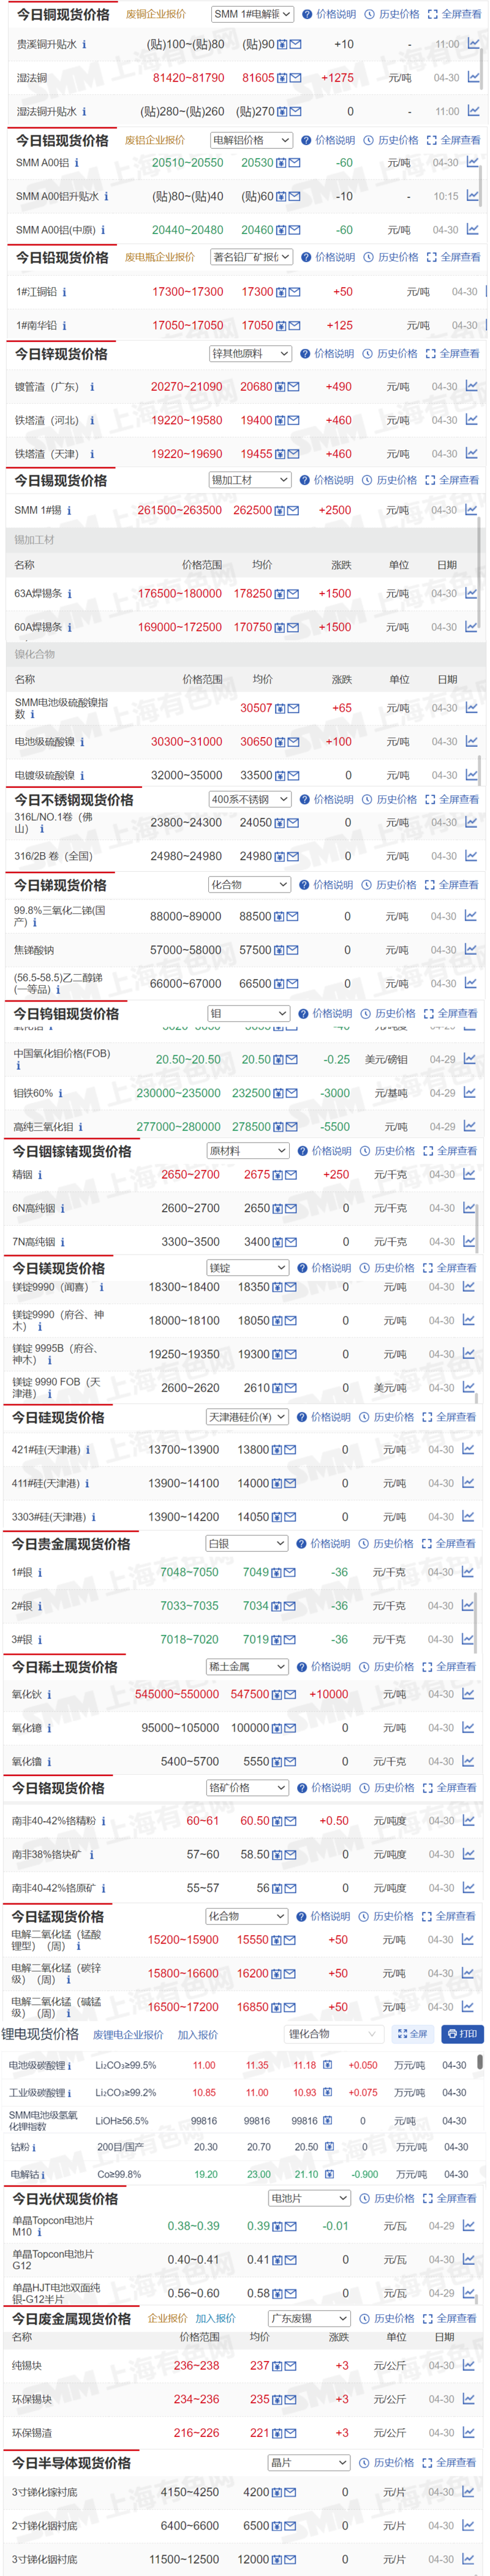The width and height of the screenshot is (490, 2576).
Task: Click the email alert icon beside 1#南华铅 17050
Action: click(x=294, y=325)
